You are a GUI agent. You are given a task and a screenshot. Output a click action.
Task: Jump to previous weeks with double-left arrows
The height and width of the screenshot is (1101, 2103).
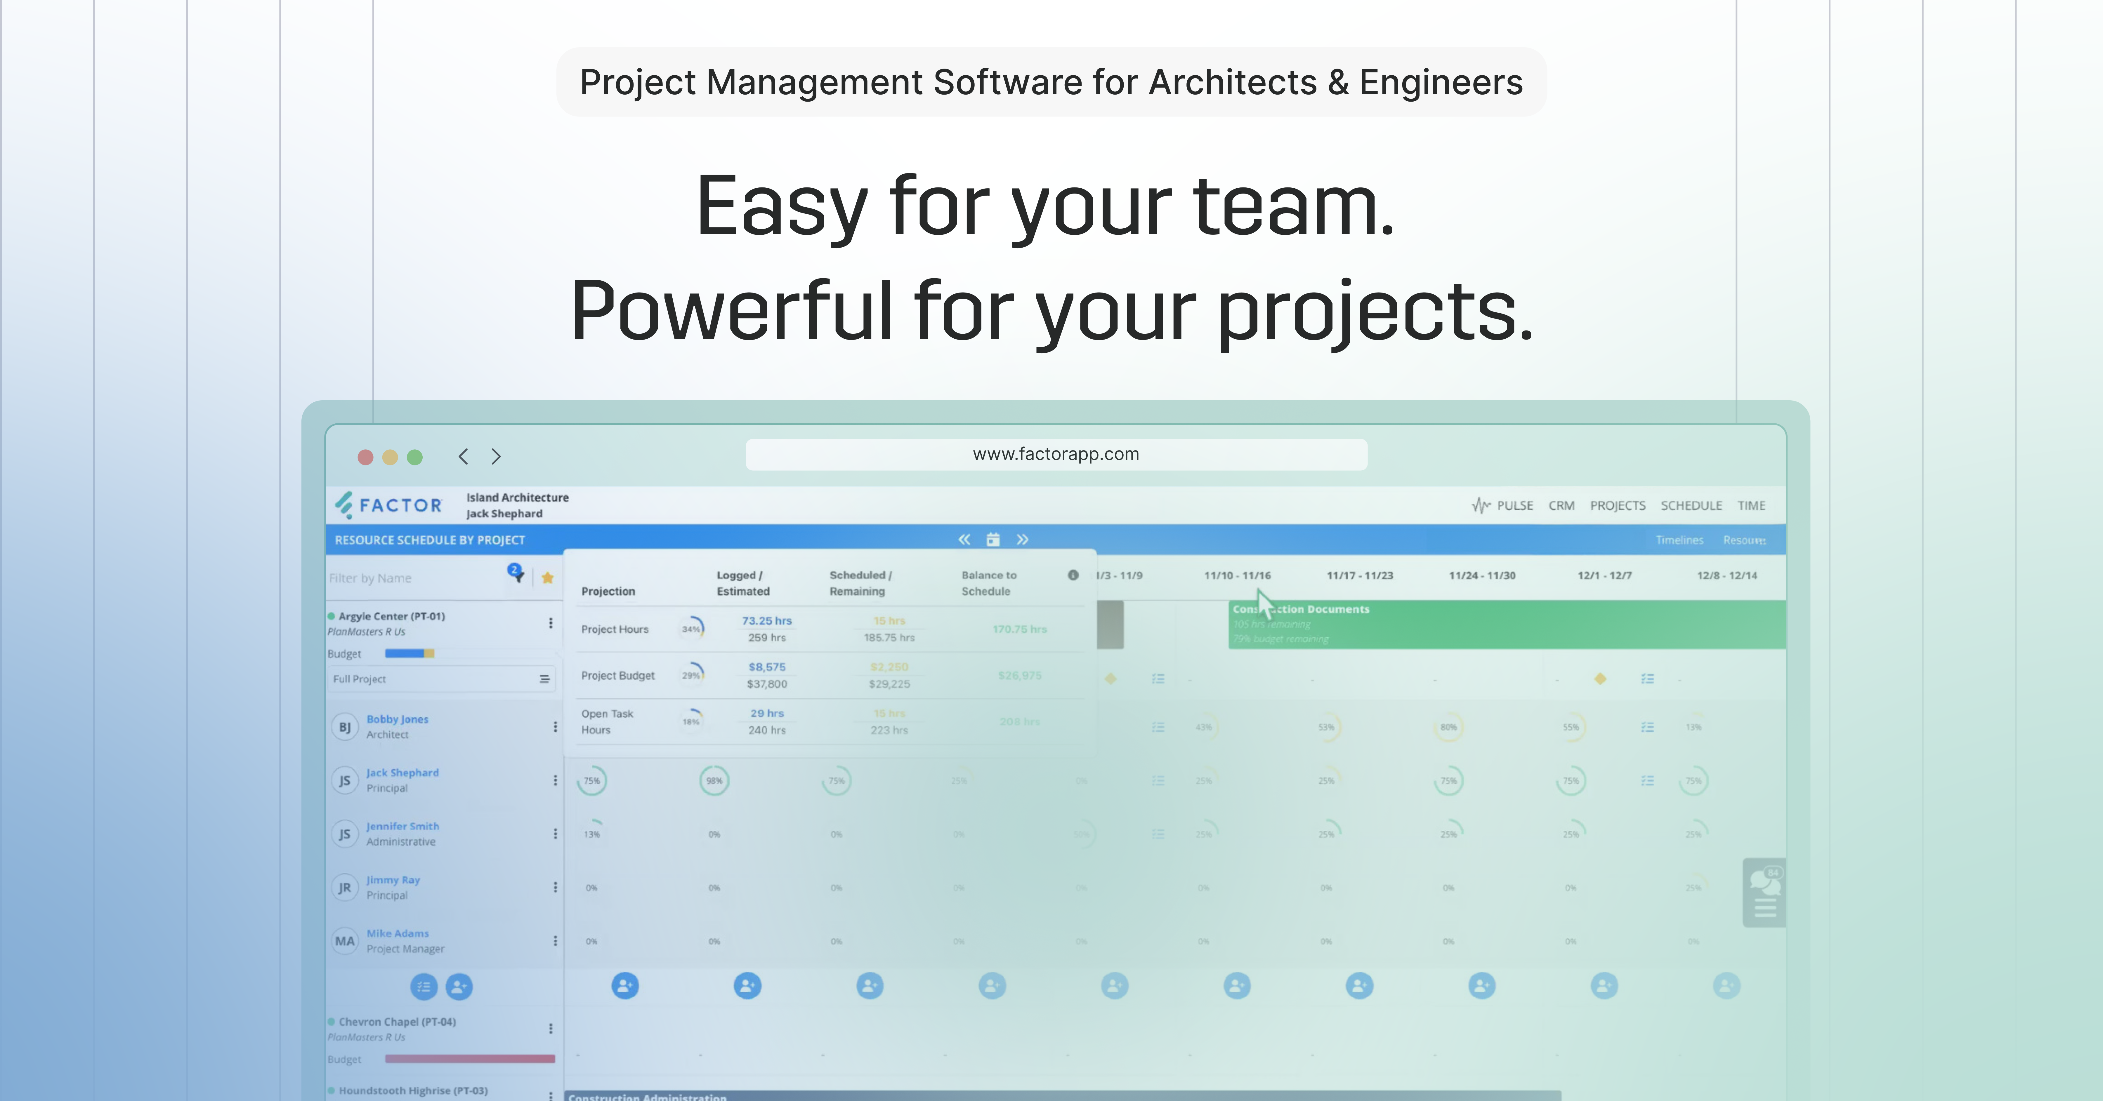click(x=964, y=540)
